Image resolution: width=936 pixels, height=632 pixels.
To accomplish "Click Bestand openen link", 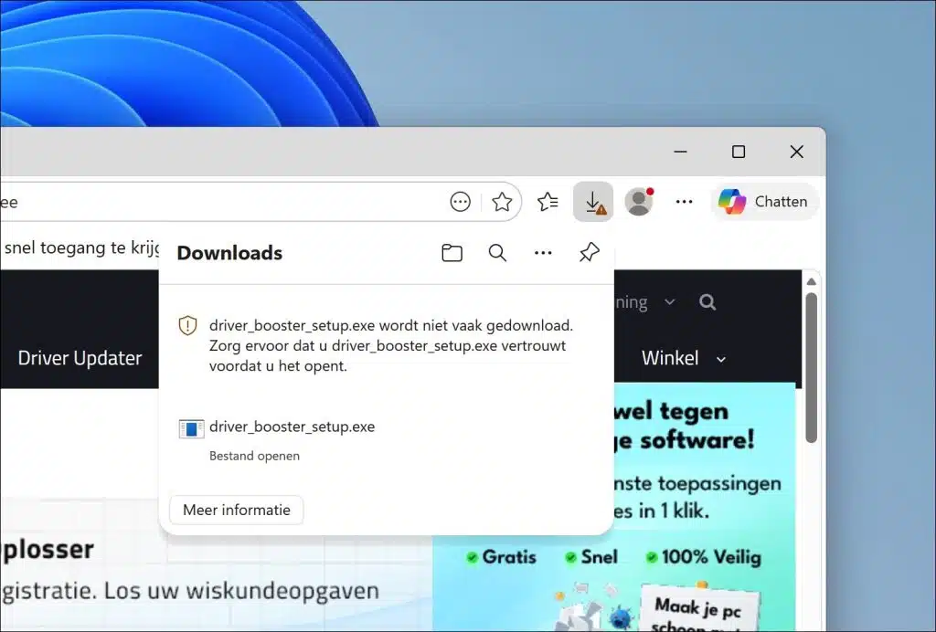I will [x=254, y=456].
